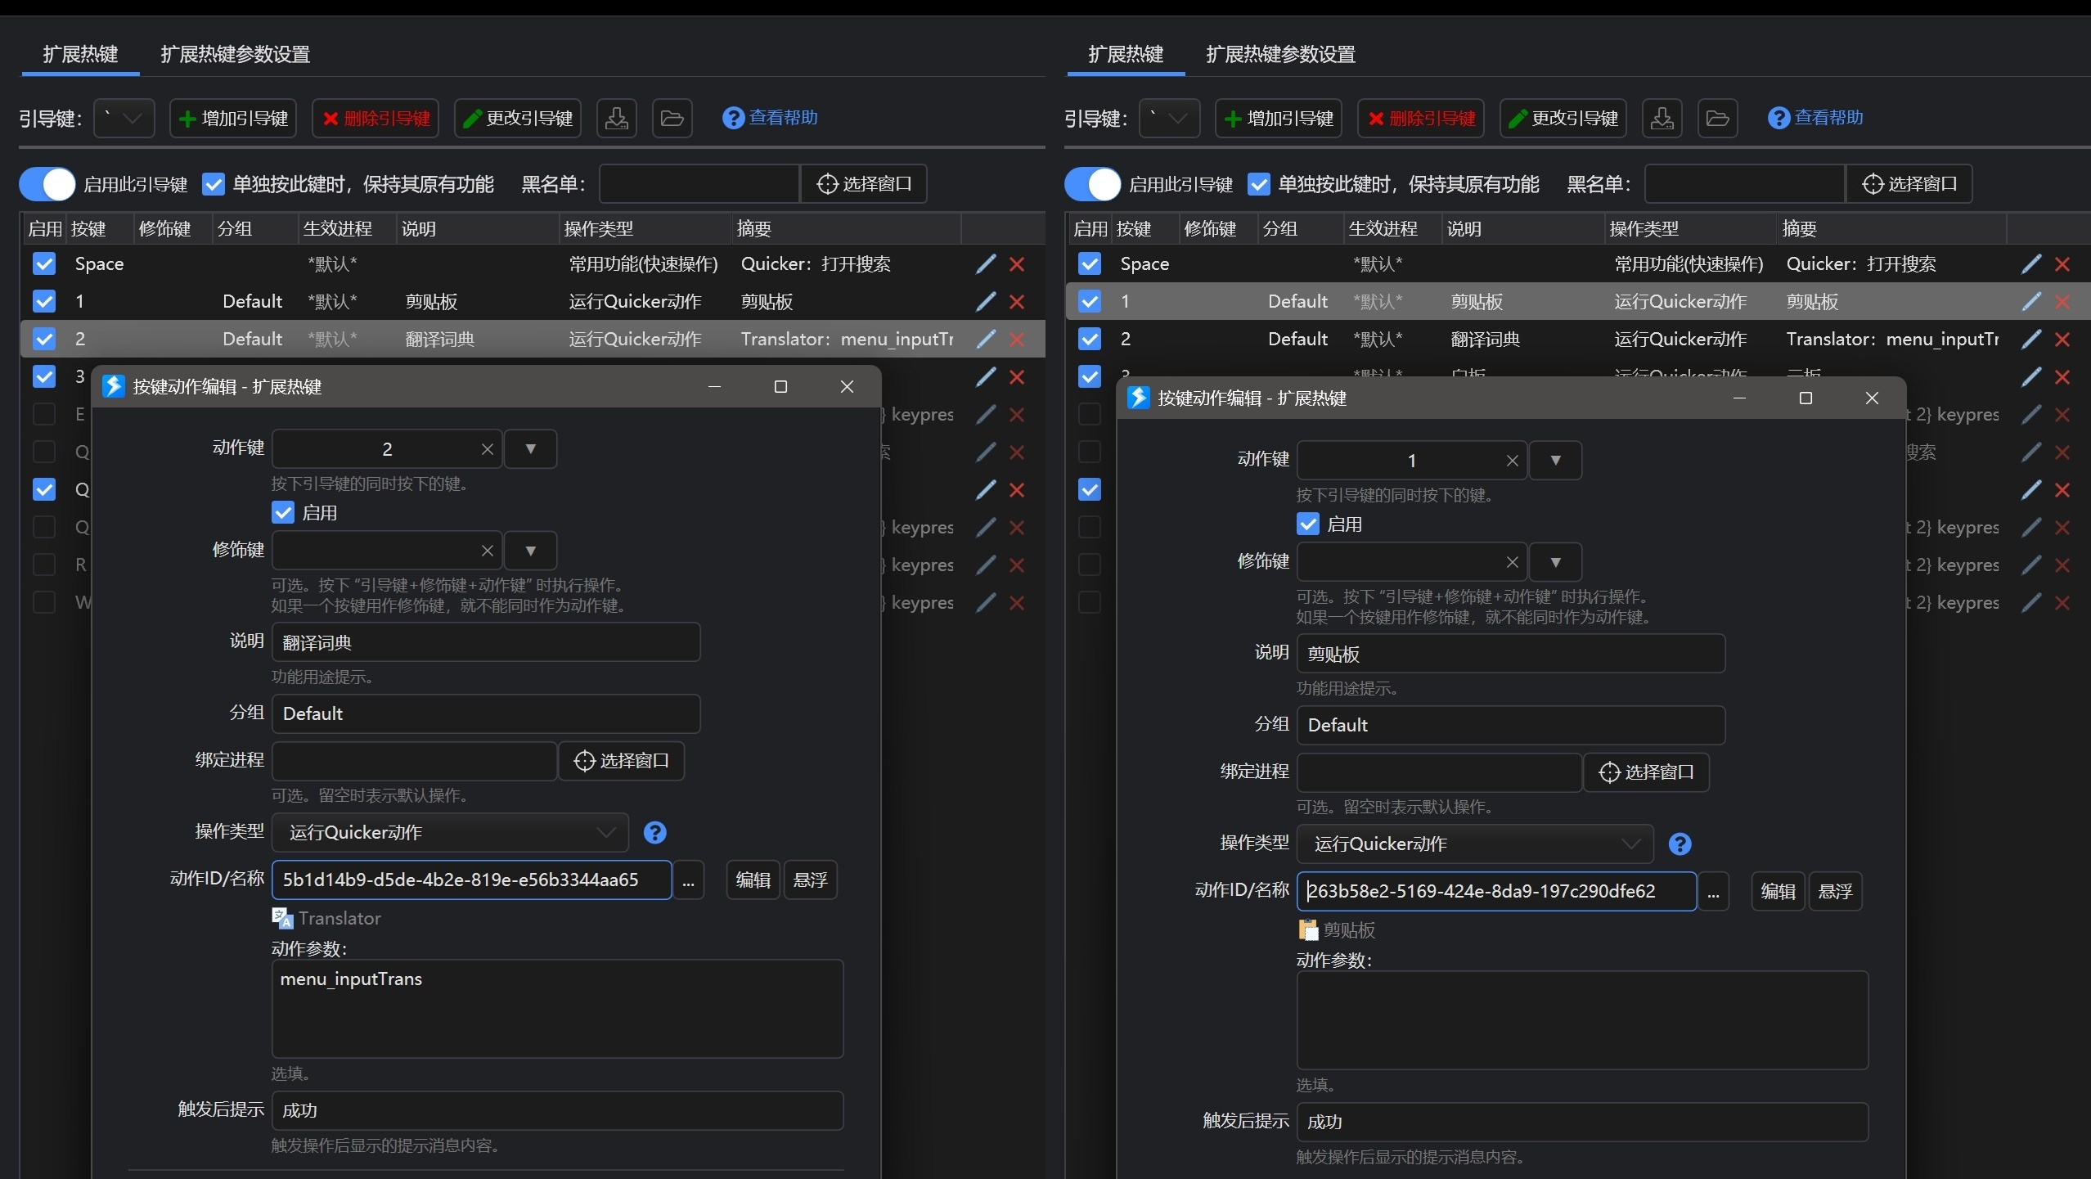Browse action with ellipsis in right dialog
Viewport: 2091px width, 1179px height.
(1714, 892)
